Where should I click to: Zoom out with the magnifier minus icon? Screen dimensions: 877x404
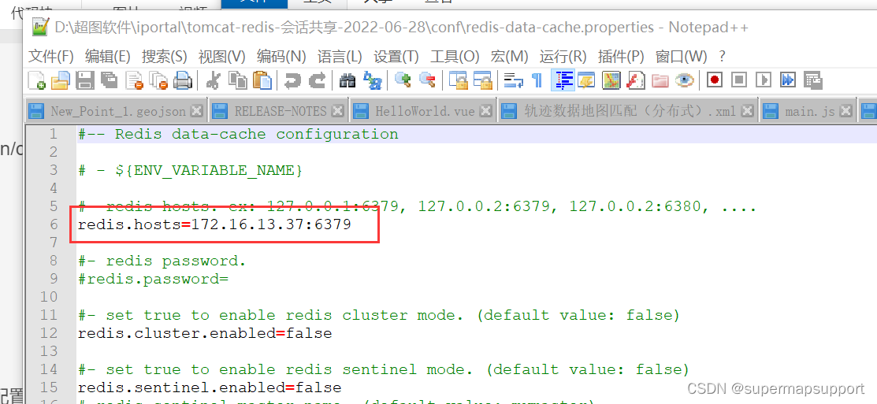pos(427,80)
